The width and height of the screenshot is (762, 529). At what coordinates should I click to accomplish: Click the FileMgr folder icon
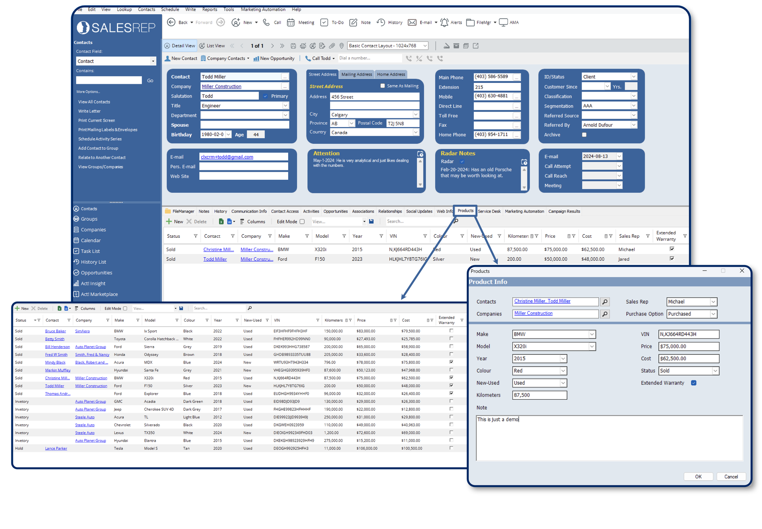pyautogui.click(x=470, y=23)
